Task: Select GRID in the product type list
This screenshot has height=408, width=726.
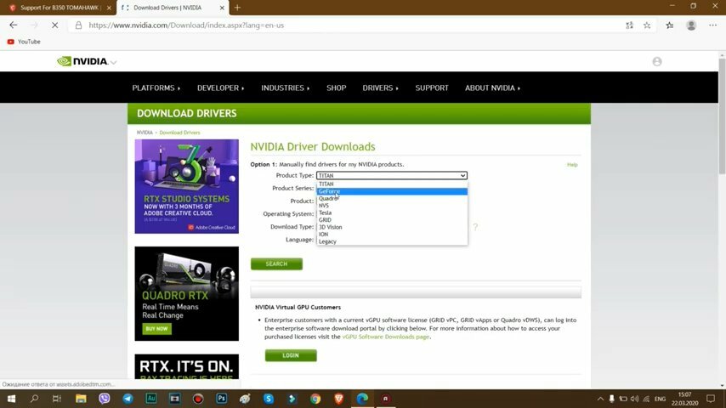Action: point(392,220)
